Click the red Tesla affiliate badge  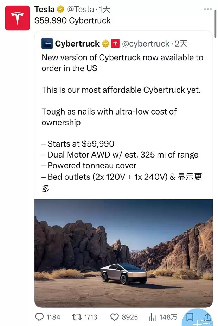(x=115, y=44)
